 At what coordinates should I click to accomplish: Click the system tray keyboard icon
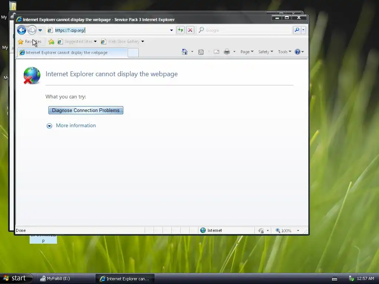tap(335, 279)
